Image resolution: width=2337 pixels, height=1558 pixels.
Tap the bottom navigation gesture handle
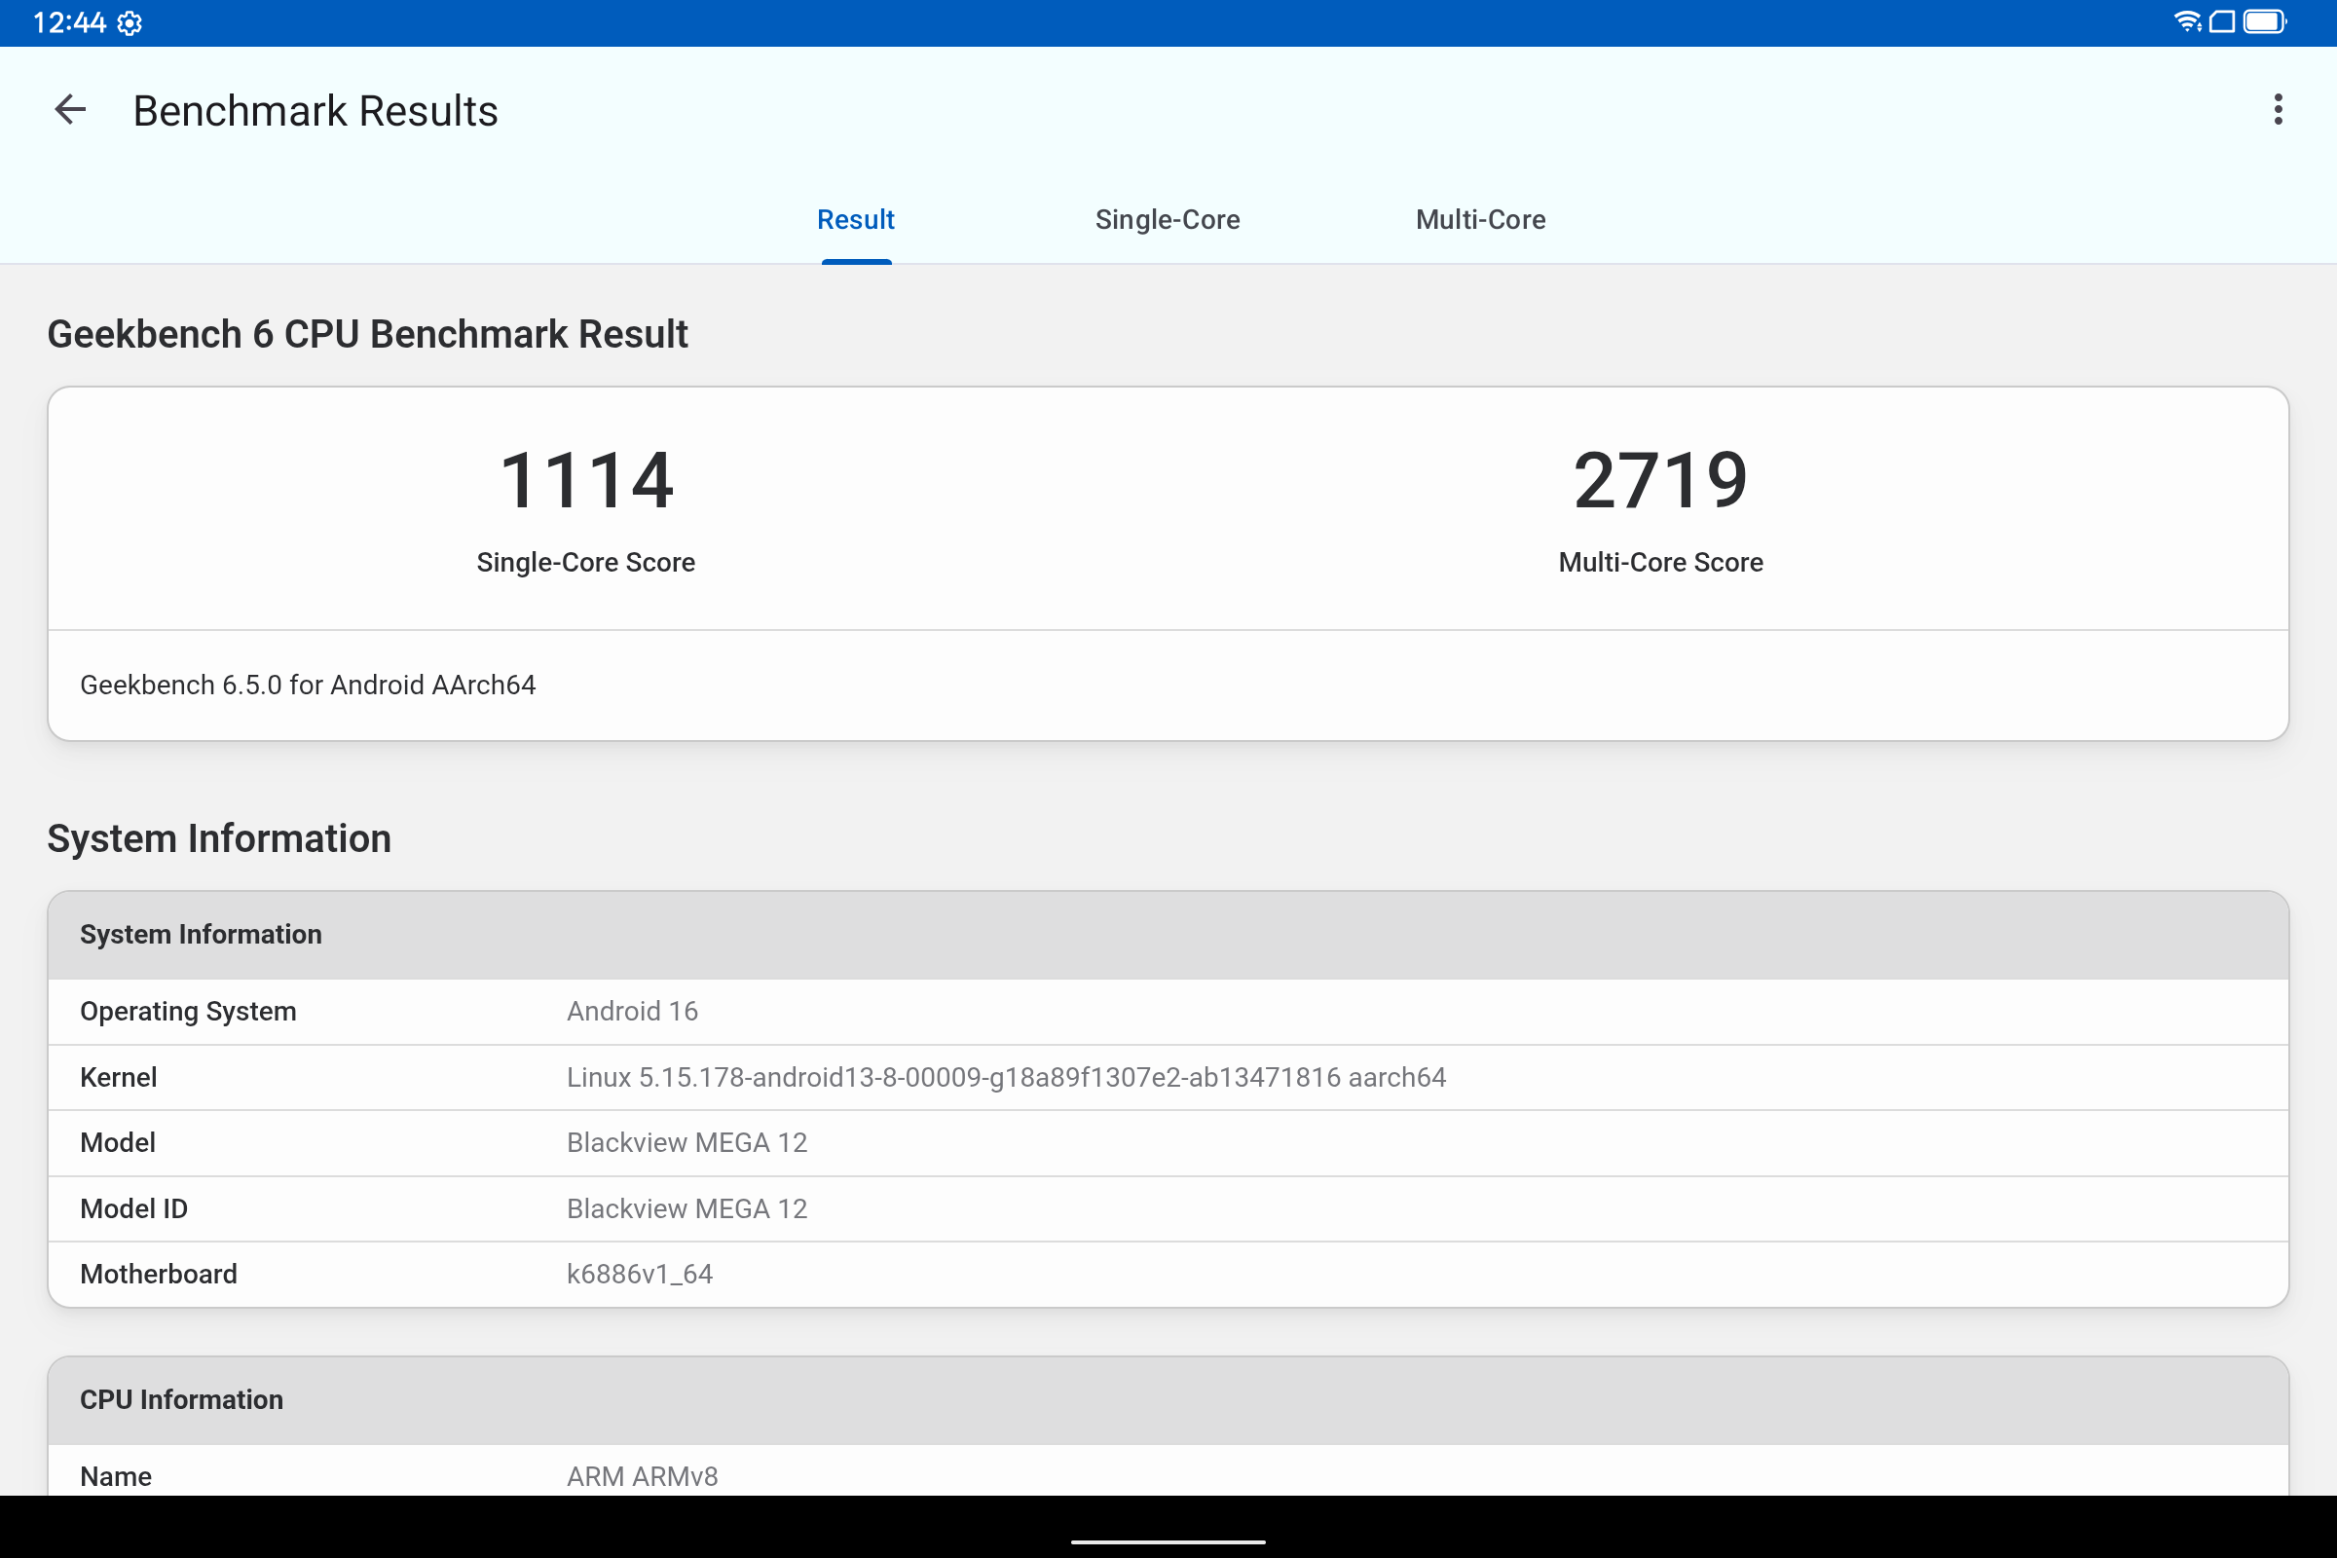[x=1168, y=1541]
